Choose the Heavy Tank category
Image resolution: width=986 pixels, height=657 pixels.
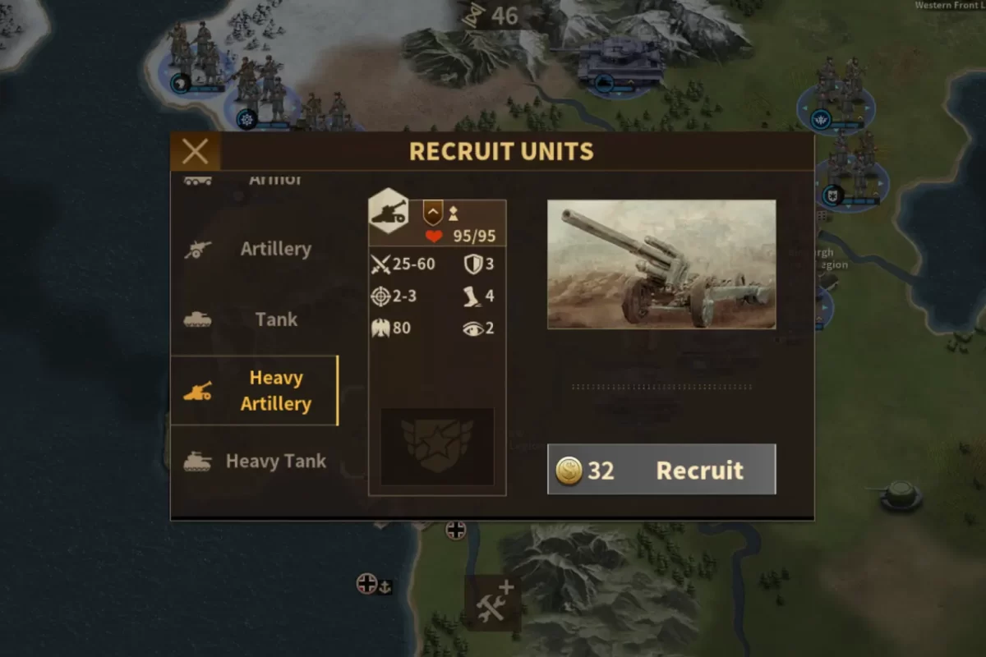click(254, 461)
